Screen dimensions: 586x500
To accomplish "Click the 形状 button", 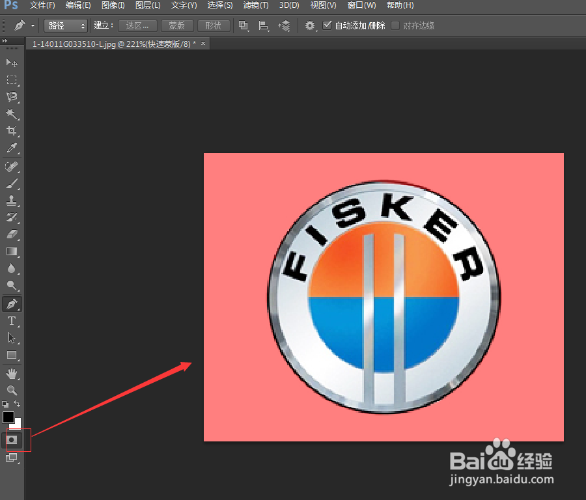I will pos(214,26).
